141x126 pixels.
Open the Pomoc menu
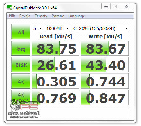coord(58,16)
